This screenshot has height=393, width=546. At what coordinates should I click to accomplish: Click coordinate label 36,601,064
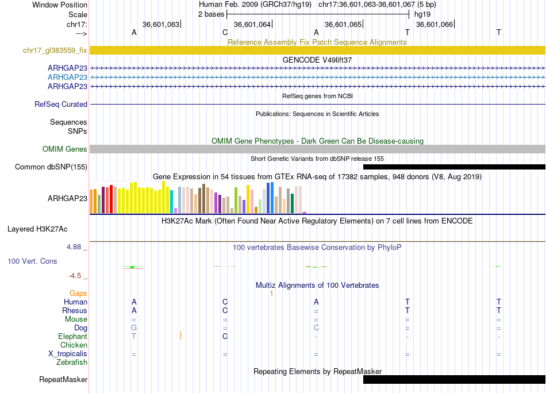(x=252, y=24)
